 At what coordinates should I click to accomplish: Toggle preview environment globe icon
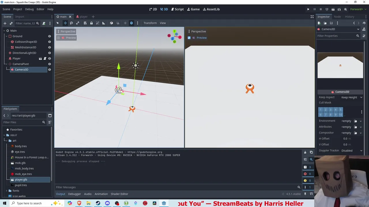coord(131,23)
